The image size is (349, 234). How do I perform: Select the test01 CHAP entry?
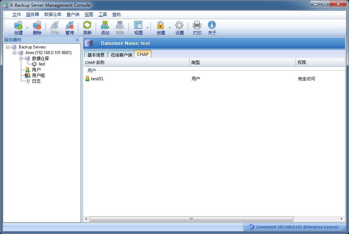pos(97,78)
